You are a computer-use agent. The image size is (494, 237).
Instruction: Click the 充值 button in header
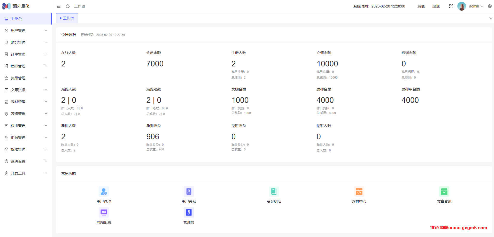(x=421, y=6)
